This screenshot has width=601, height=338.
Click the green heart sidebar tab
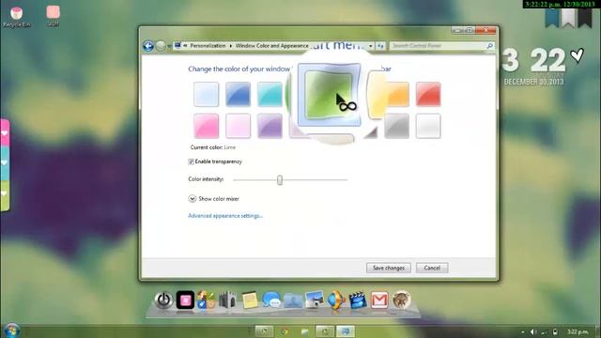pos(5,194)
